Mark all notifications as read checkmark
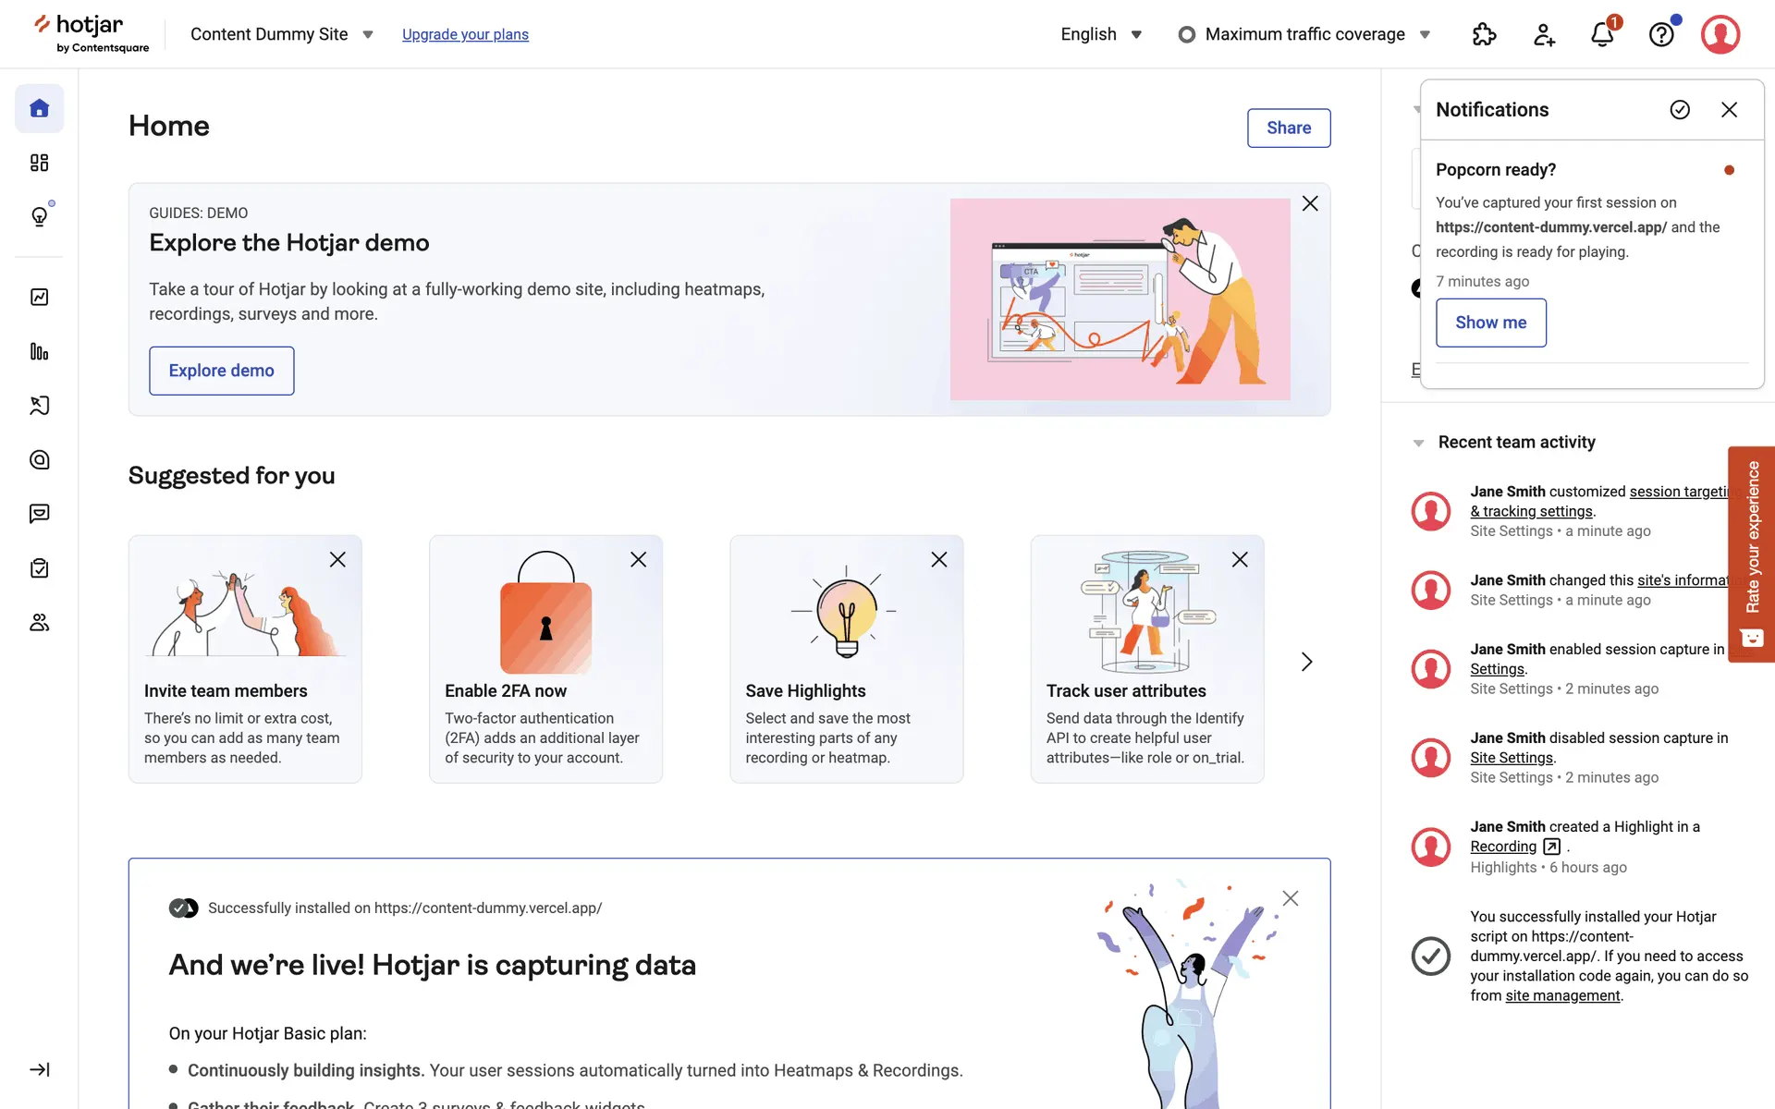Screen dimensions: 1775x1109 [x=1680, y=110]
